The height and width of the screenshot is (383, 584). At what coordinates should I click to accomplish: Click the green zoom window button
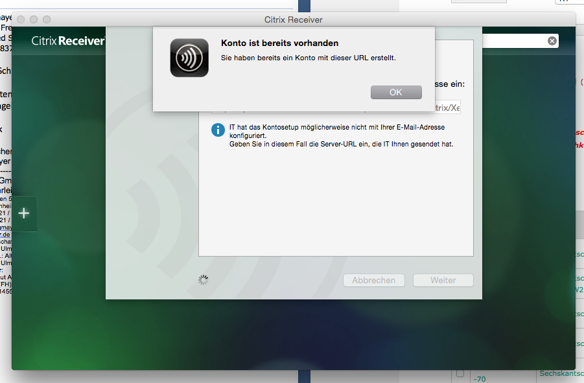click(x=47, y=19)
